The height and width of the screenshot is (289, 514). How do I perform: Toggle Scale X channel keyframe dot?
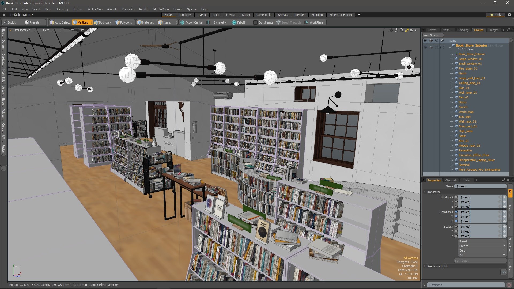click(456, 227)
